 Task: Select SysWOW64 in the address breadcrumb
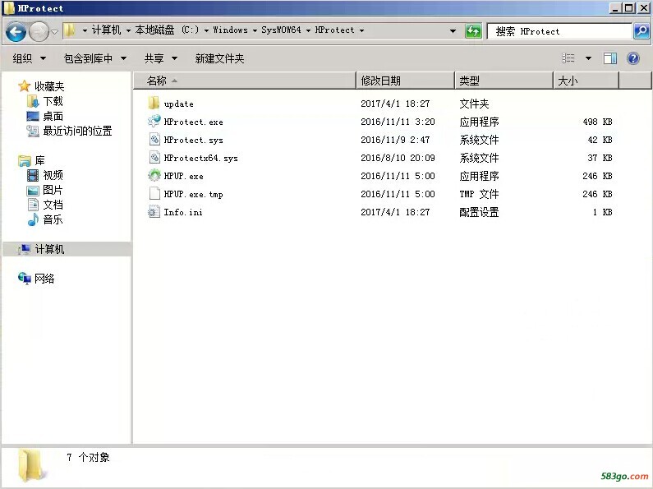click(x=281, y=30)
